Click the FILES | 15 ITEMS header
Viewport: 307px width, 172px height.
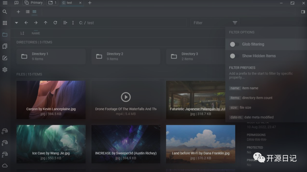coord(29,74)
